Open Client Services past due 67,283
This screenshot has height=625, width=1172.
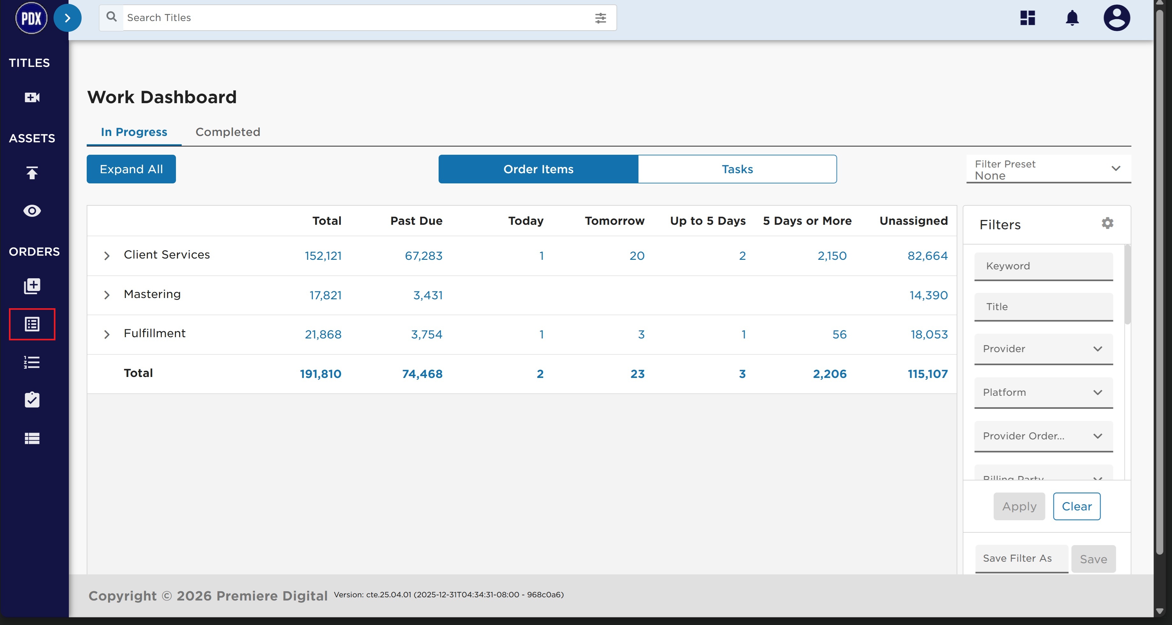click(424, 256)
